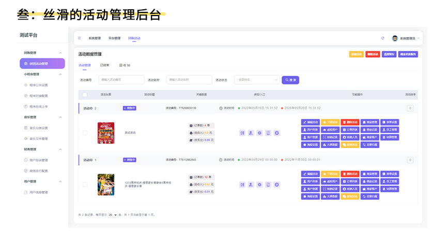Click the refresh icon in top bar

click(382, 38)
